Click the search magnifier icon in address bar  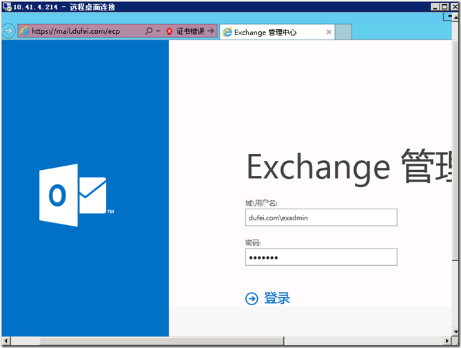pos(149,30)
